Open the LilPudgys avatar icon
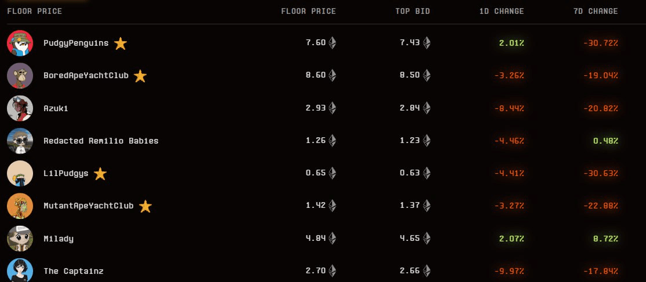This screenshot has width=646, height=282. point(20,173)
